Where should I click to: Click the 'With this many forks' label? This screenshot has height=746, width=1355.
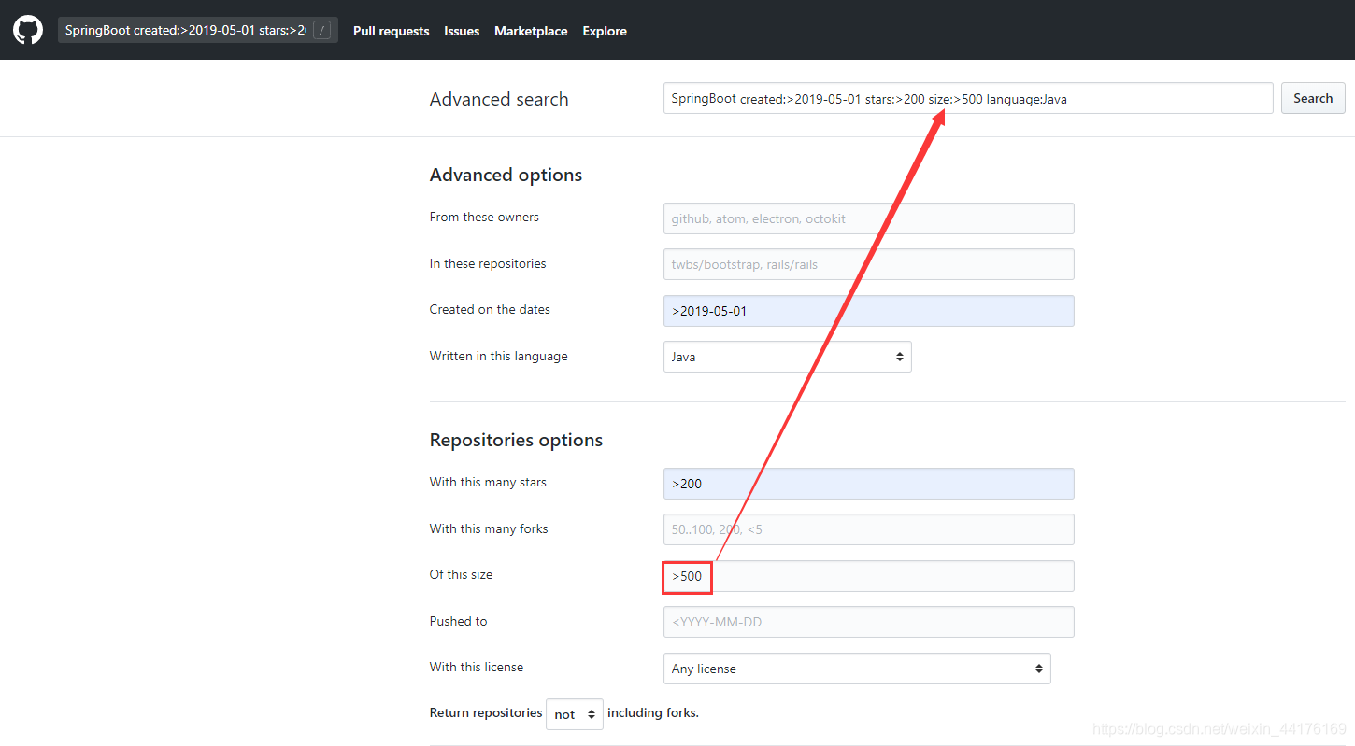[489, 528]
